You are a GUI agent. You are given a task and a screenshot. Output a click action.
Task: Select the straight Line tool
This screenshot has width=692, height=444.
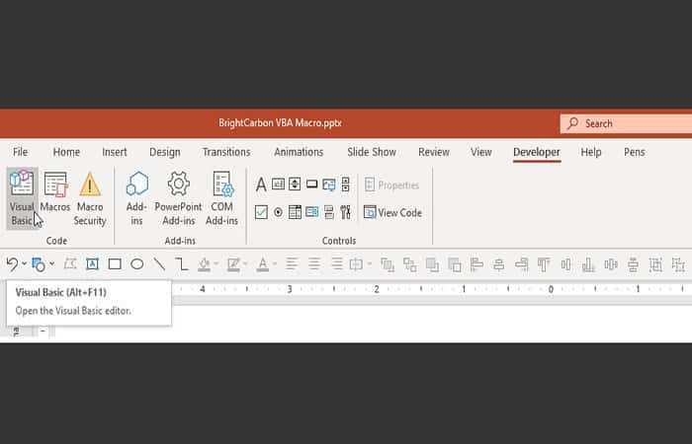click(159, 264)
